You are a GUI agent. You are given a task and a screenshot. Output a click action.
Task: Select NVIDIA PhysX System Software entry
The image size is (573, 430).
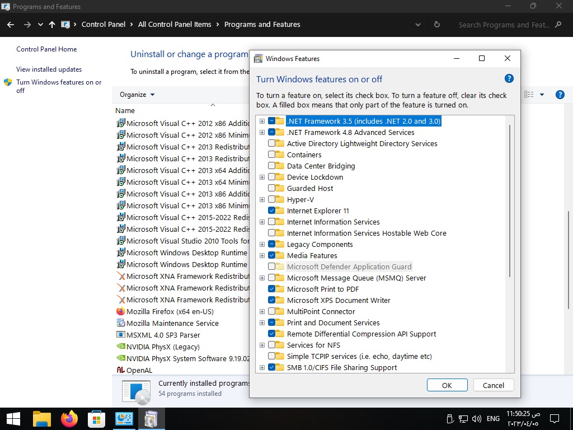pos(183,358)
